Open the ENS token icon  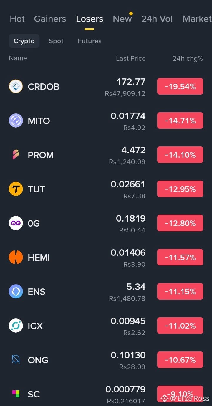(16, 291)
